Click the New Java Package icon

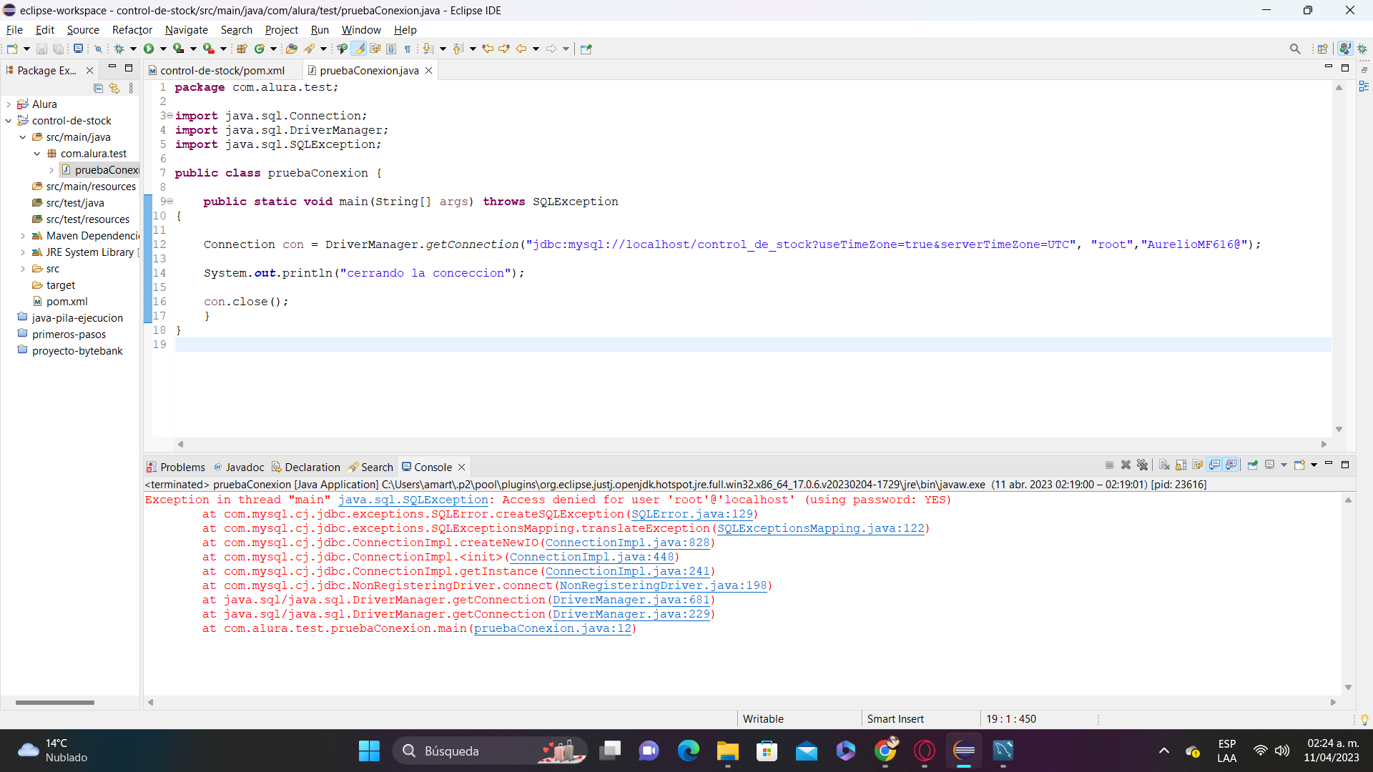click(x=242, y=49)
